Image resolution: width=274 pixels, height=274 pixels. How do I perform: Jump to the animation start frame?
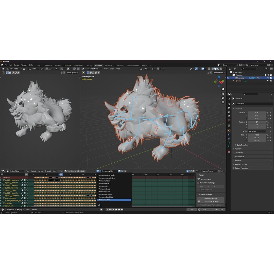coord(108,210)
